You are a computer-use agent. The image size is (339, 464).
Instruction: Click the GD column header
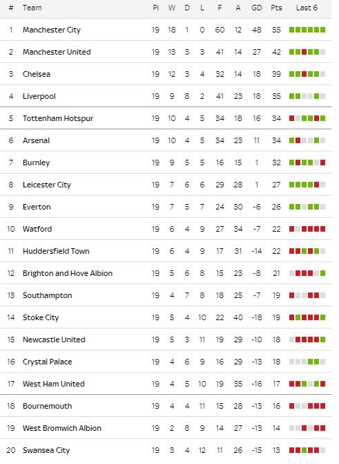pyautogui.click(x=257, y=8)
